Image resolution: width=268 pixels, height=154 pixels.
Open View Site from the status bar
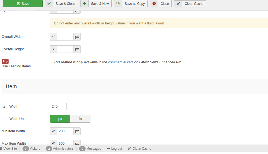coord(10,149)
